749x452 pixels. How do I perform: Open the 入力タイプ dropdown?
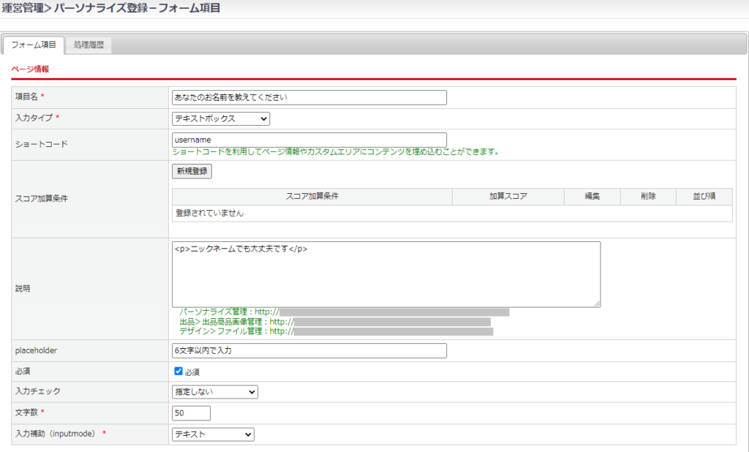(x=221, y=118)
